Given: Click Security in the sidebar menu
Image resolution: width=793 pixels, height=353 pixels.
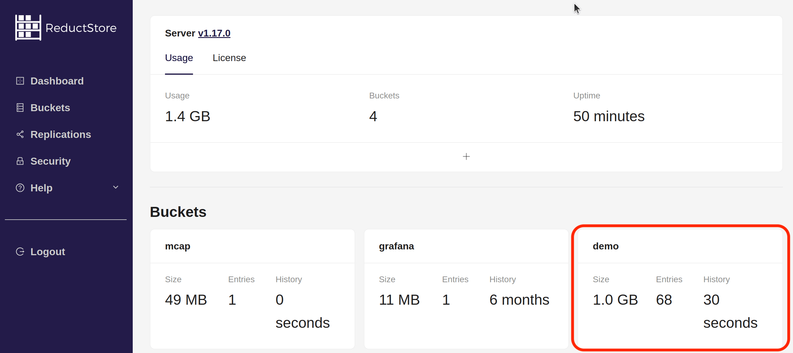Looking at the screenshot, I should pos(51,161).
